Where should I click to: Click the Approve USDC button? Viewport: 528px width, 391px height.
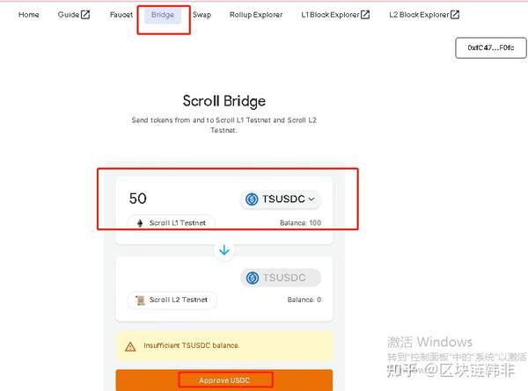224,380
